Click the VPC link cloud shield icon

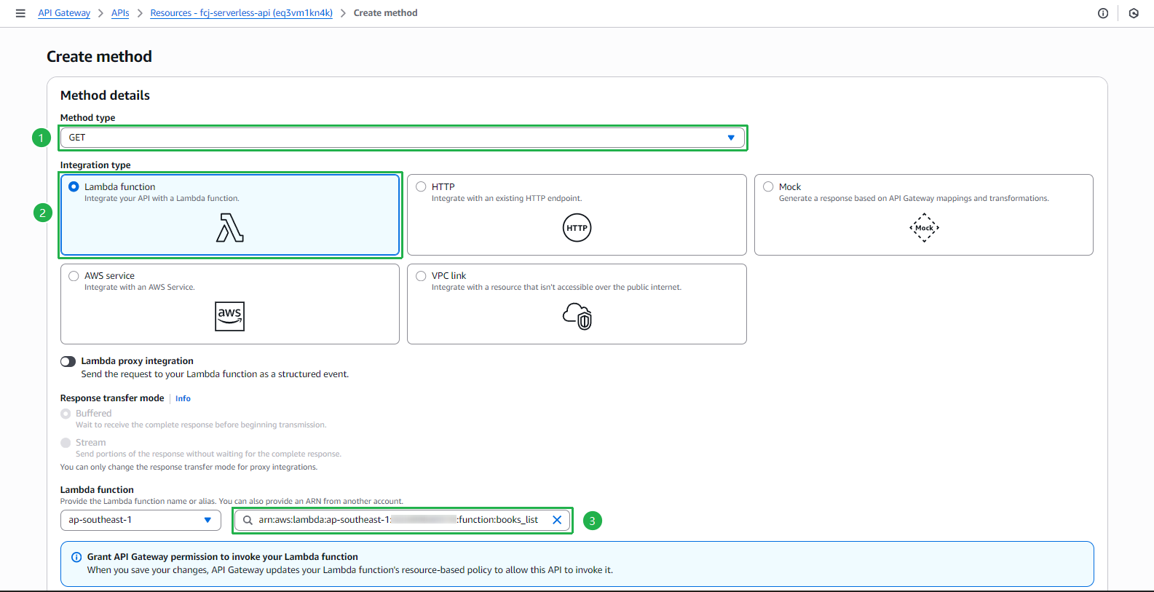pos(577,316)
